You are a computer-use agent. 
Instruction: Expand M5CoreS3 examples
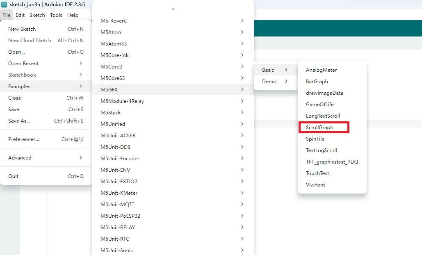(x=173, y=78)
